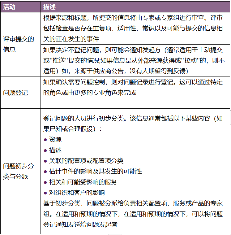The image size is (231, 235).
Task: Click the paragraph starting with 如果确认需要问题控制
Action: 133,87
